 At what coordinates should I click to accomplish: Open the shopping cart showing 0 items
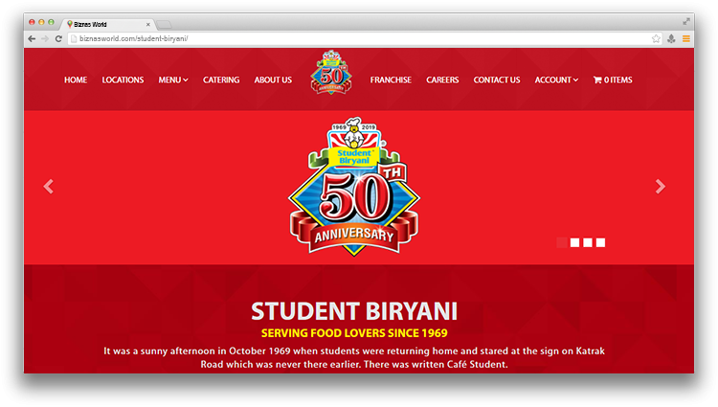[x=613, y=80]
